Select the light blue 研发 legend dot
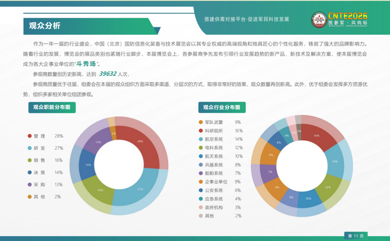Image resolution: width=390 pixels, height=241 pixels. point(30,148)
